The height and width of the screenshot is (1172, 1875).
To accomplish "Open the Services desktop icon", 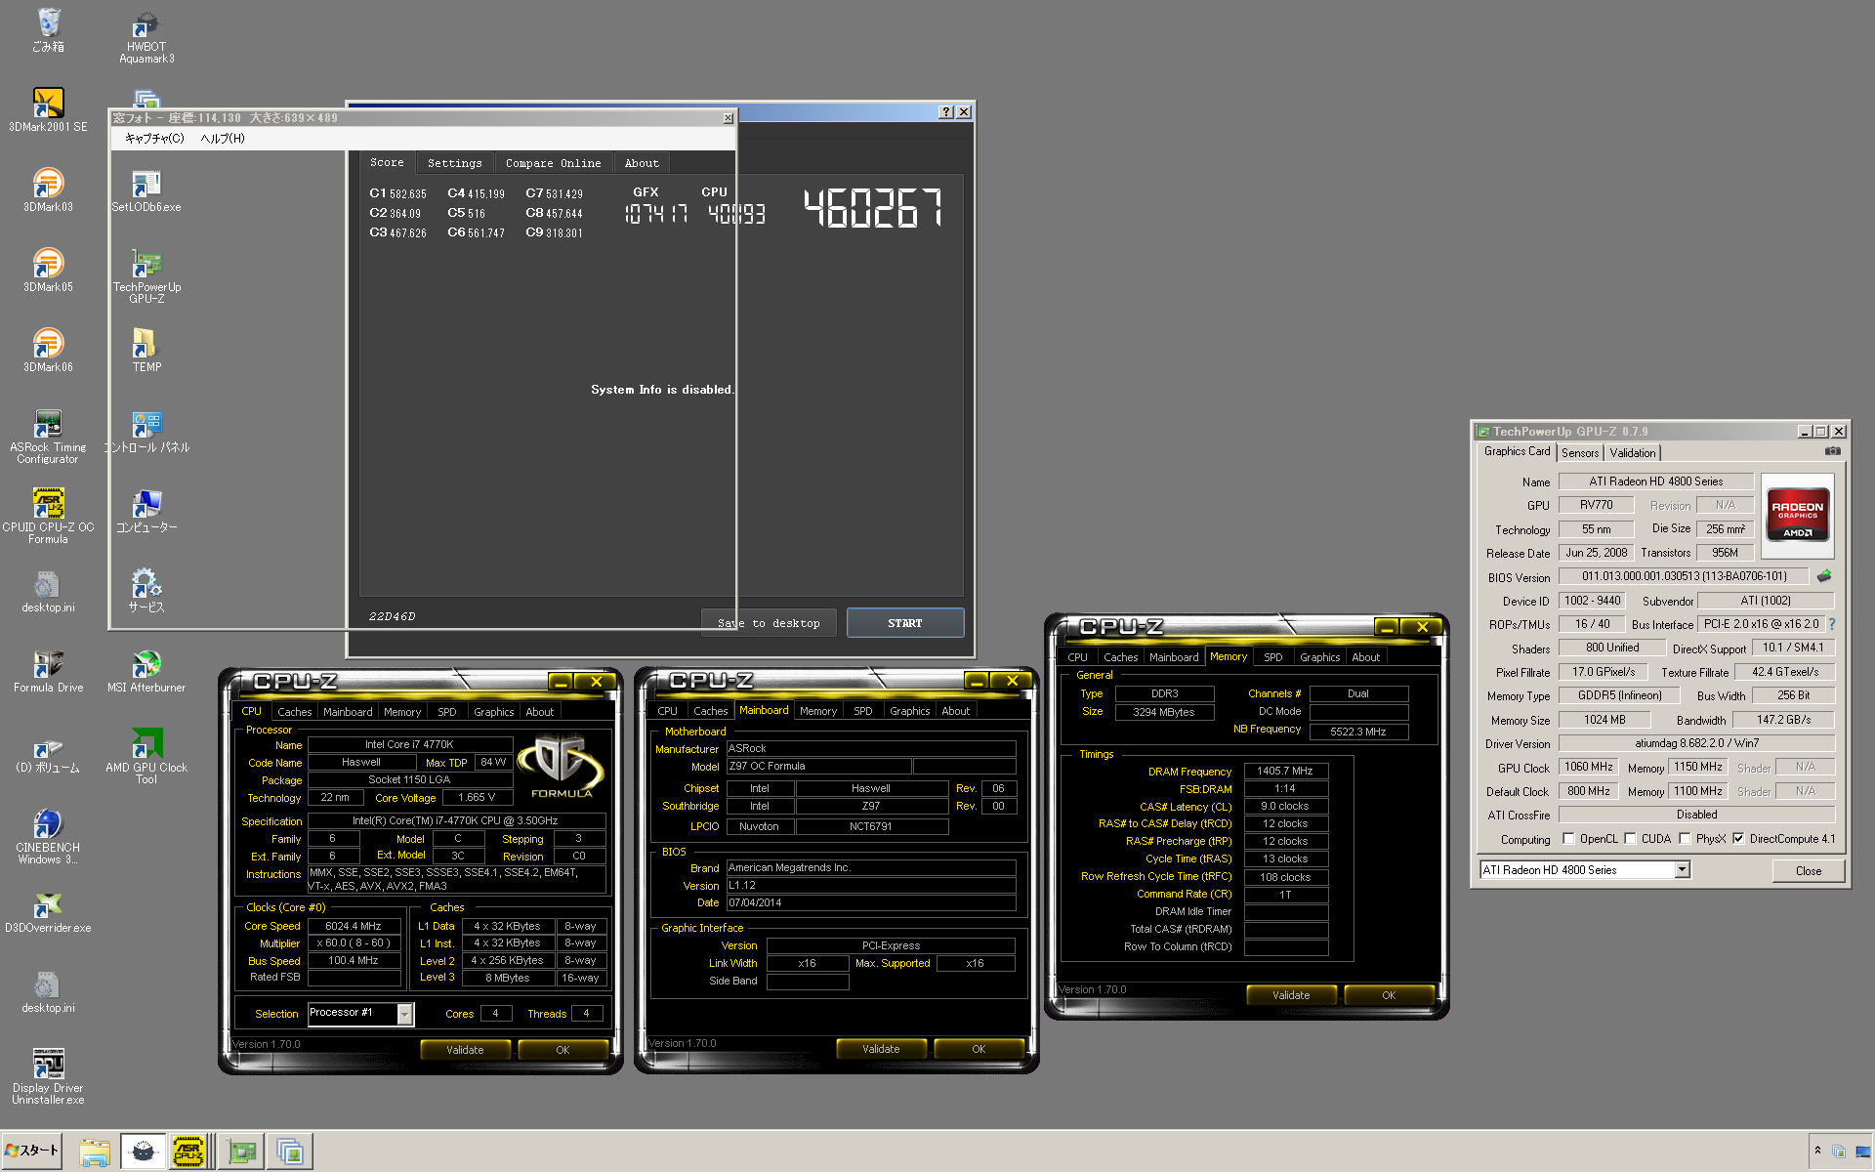I will 146,590.
